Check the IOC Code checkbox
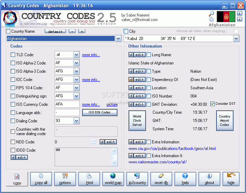 (13, 80)
